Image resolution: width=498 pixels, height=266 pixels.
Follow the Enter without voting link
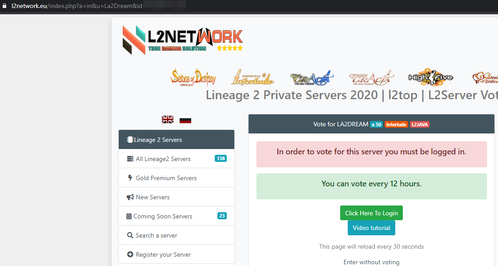tap(371, 262)
